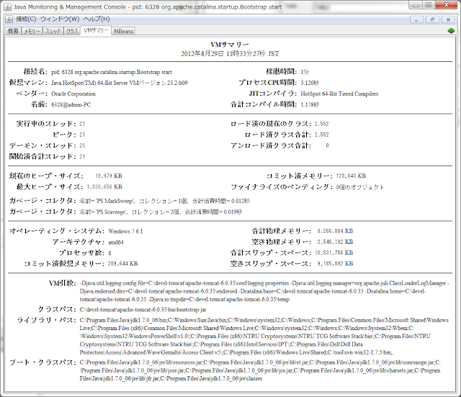Image resolution: width=461 pixels, height=397 pixels.
Task: Click the ブート・クラスパス value text
Action: coord(260,370)
